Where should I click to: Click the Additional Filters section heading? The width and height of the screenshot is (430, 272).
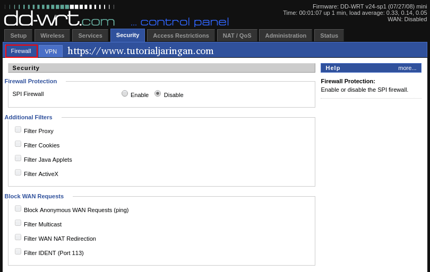pos(28,117)
